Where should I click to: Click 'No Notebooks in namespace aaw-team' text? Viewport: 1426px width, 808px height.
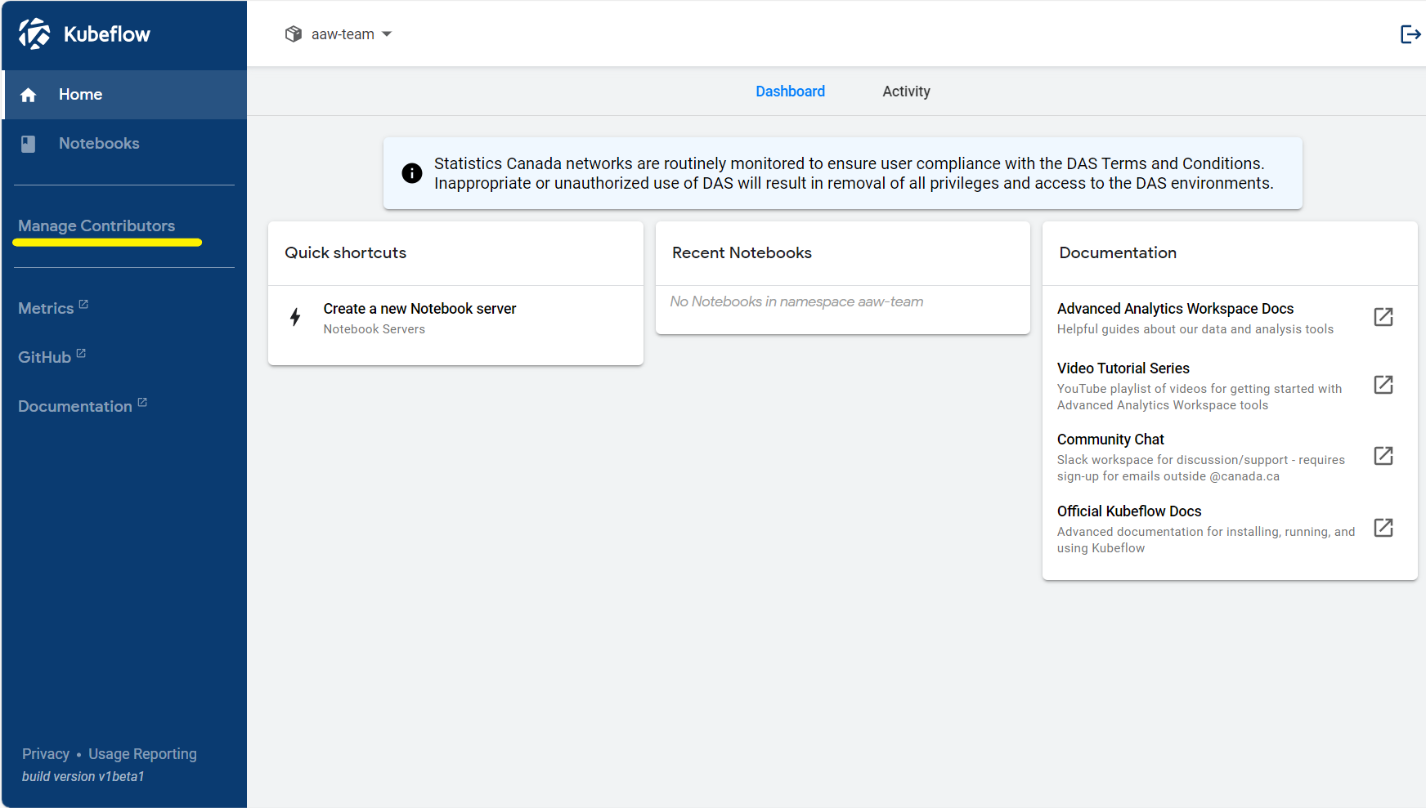pos(796,301)
